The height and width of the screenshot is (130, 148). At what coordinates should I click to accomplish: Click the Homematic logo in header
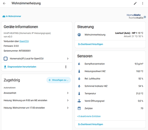[x=136, y=16]
